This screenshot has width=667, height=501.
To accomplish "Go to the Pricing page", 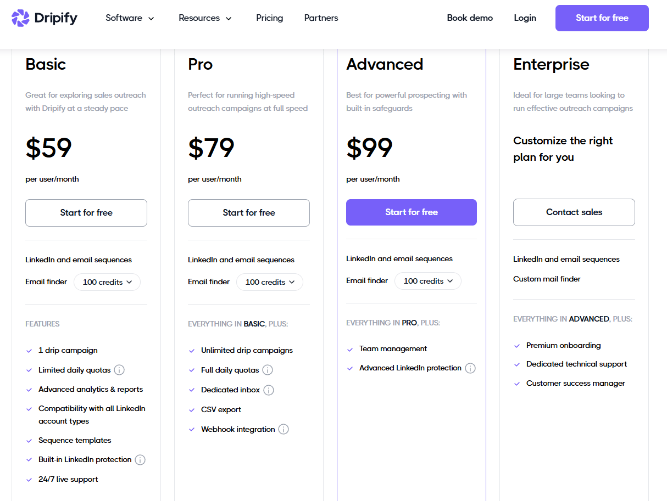I will (270, 18).
